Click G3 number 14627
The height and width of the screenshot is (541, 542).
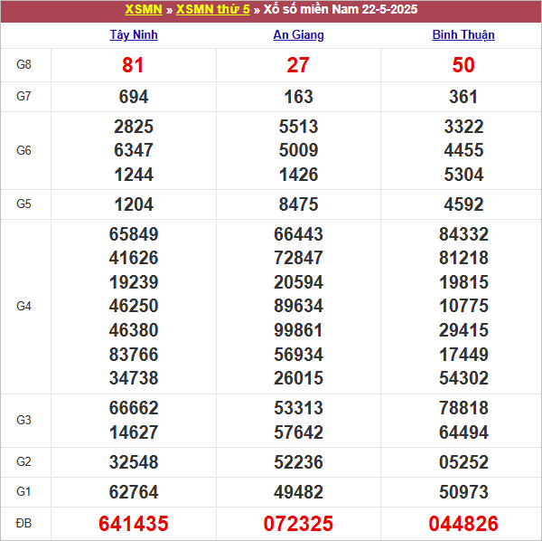point(134,432)
